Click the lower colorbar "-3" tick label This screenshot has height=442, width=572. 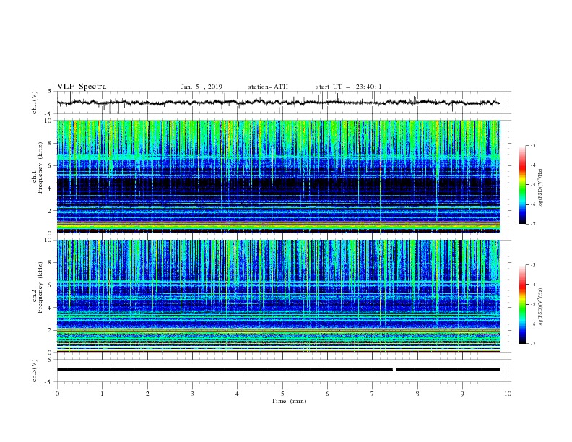533,265
